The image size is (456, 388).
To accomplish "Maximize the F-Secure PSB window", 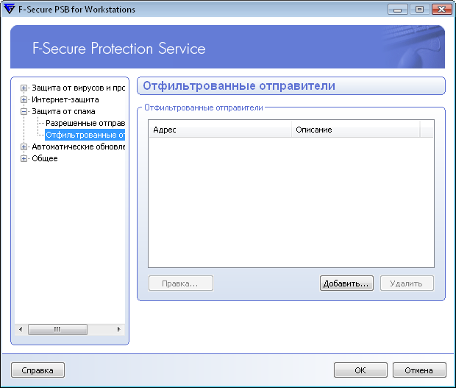I will point(419,10).
